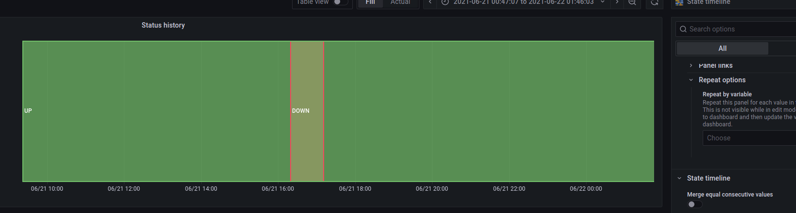Select the All options tab
Viewport: 796px width, 213px height.
[723, 48]
